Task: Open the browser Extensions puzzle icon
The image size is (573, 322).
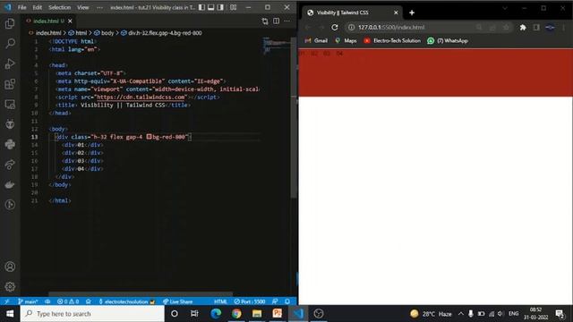Action: tap(523, 28)
